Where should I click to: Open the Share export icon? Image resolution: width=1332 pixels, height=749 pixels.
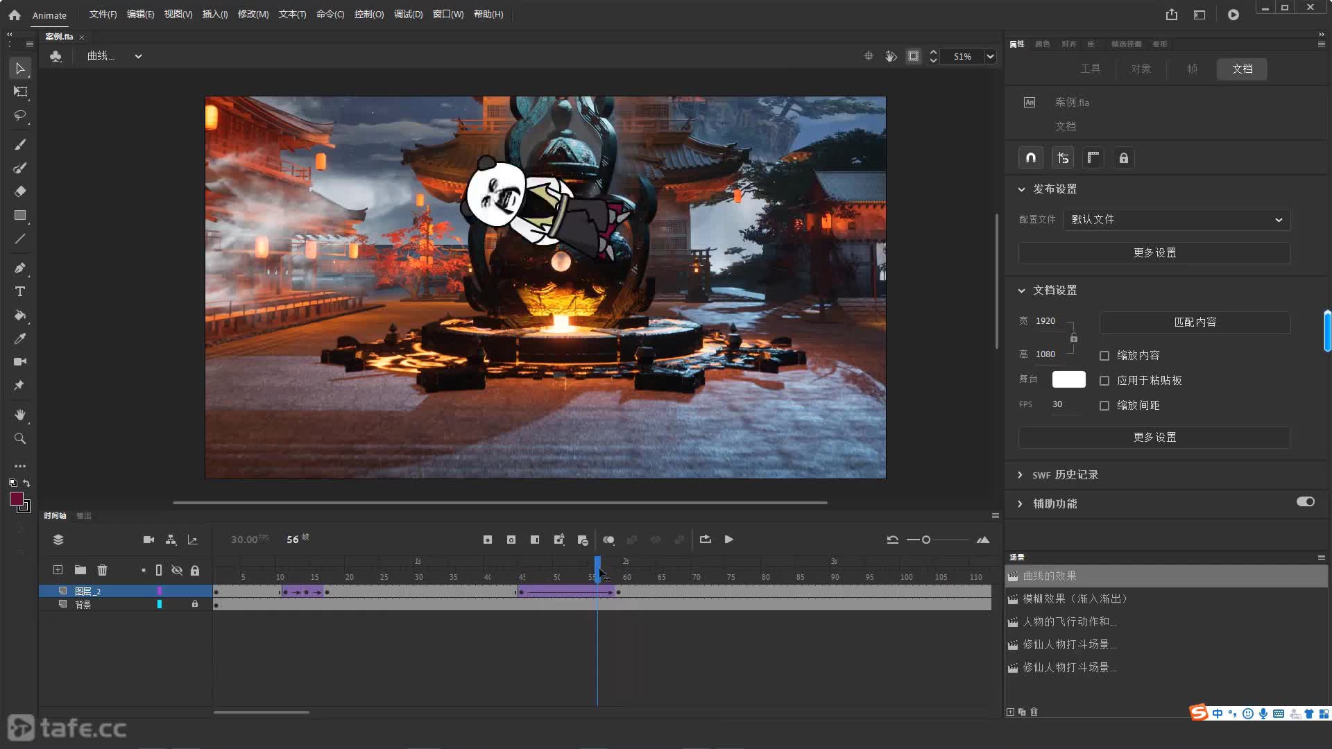[x=1172, y=15]
